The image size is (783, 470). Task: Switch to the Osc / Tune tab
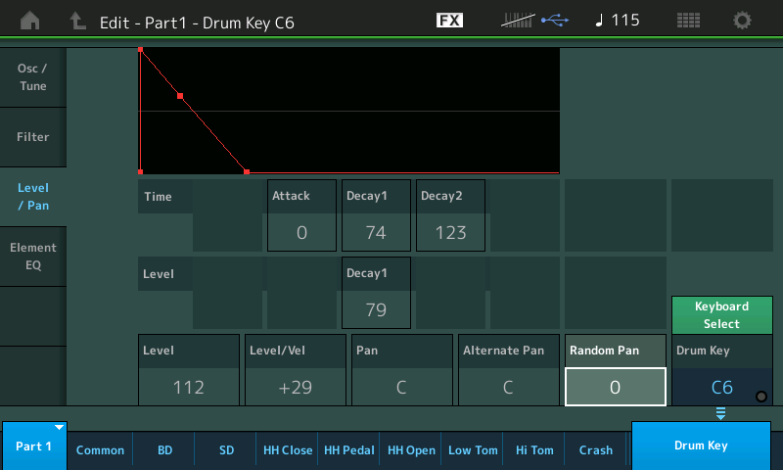[x=32, y=77]
